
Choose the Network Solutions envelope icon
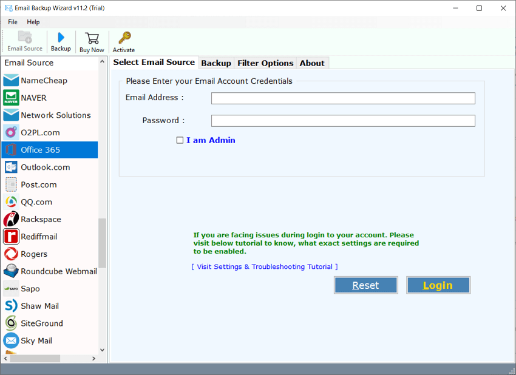(x=11, y=115)
